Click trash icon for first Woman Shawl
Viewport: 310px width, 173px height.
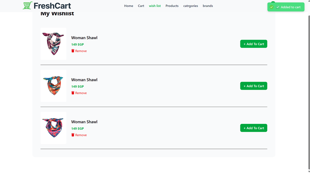click(x=73, y=51)
